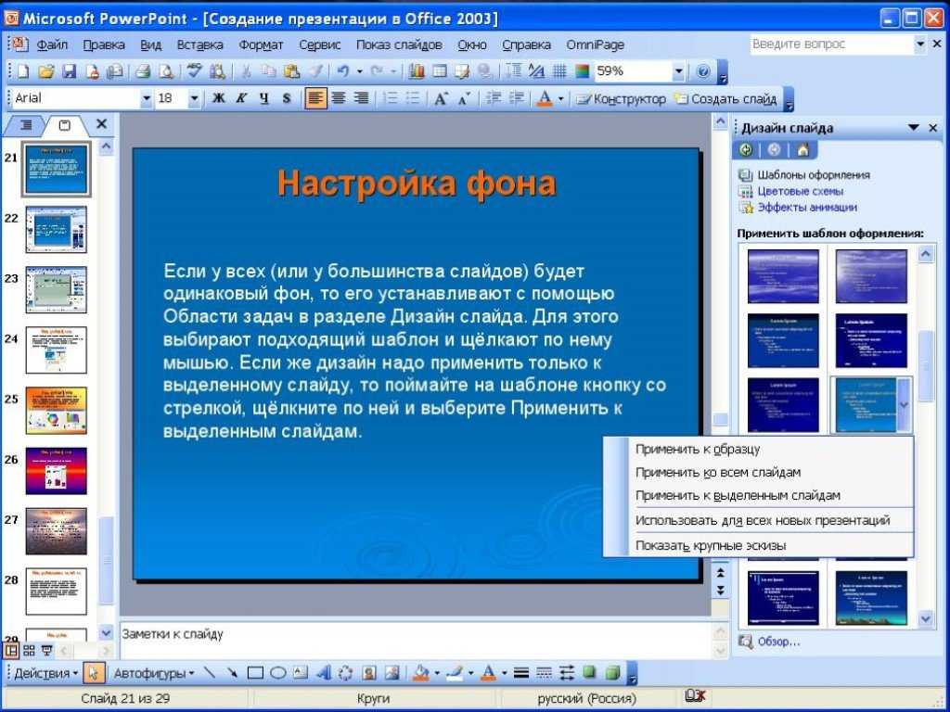Open the Цветовые схемы link

point(800,191)
